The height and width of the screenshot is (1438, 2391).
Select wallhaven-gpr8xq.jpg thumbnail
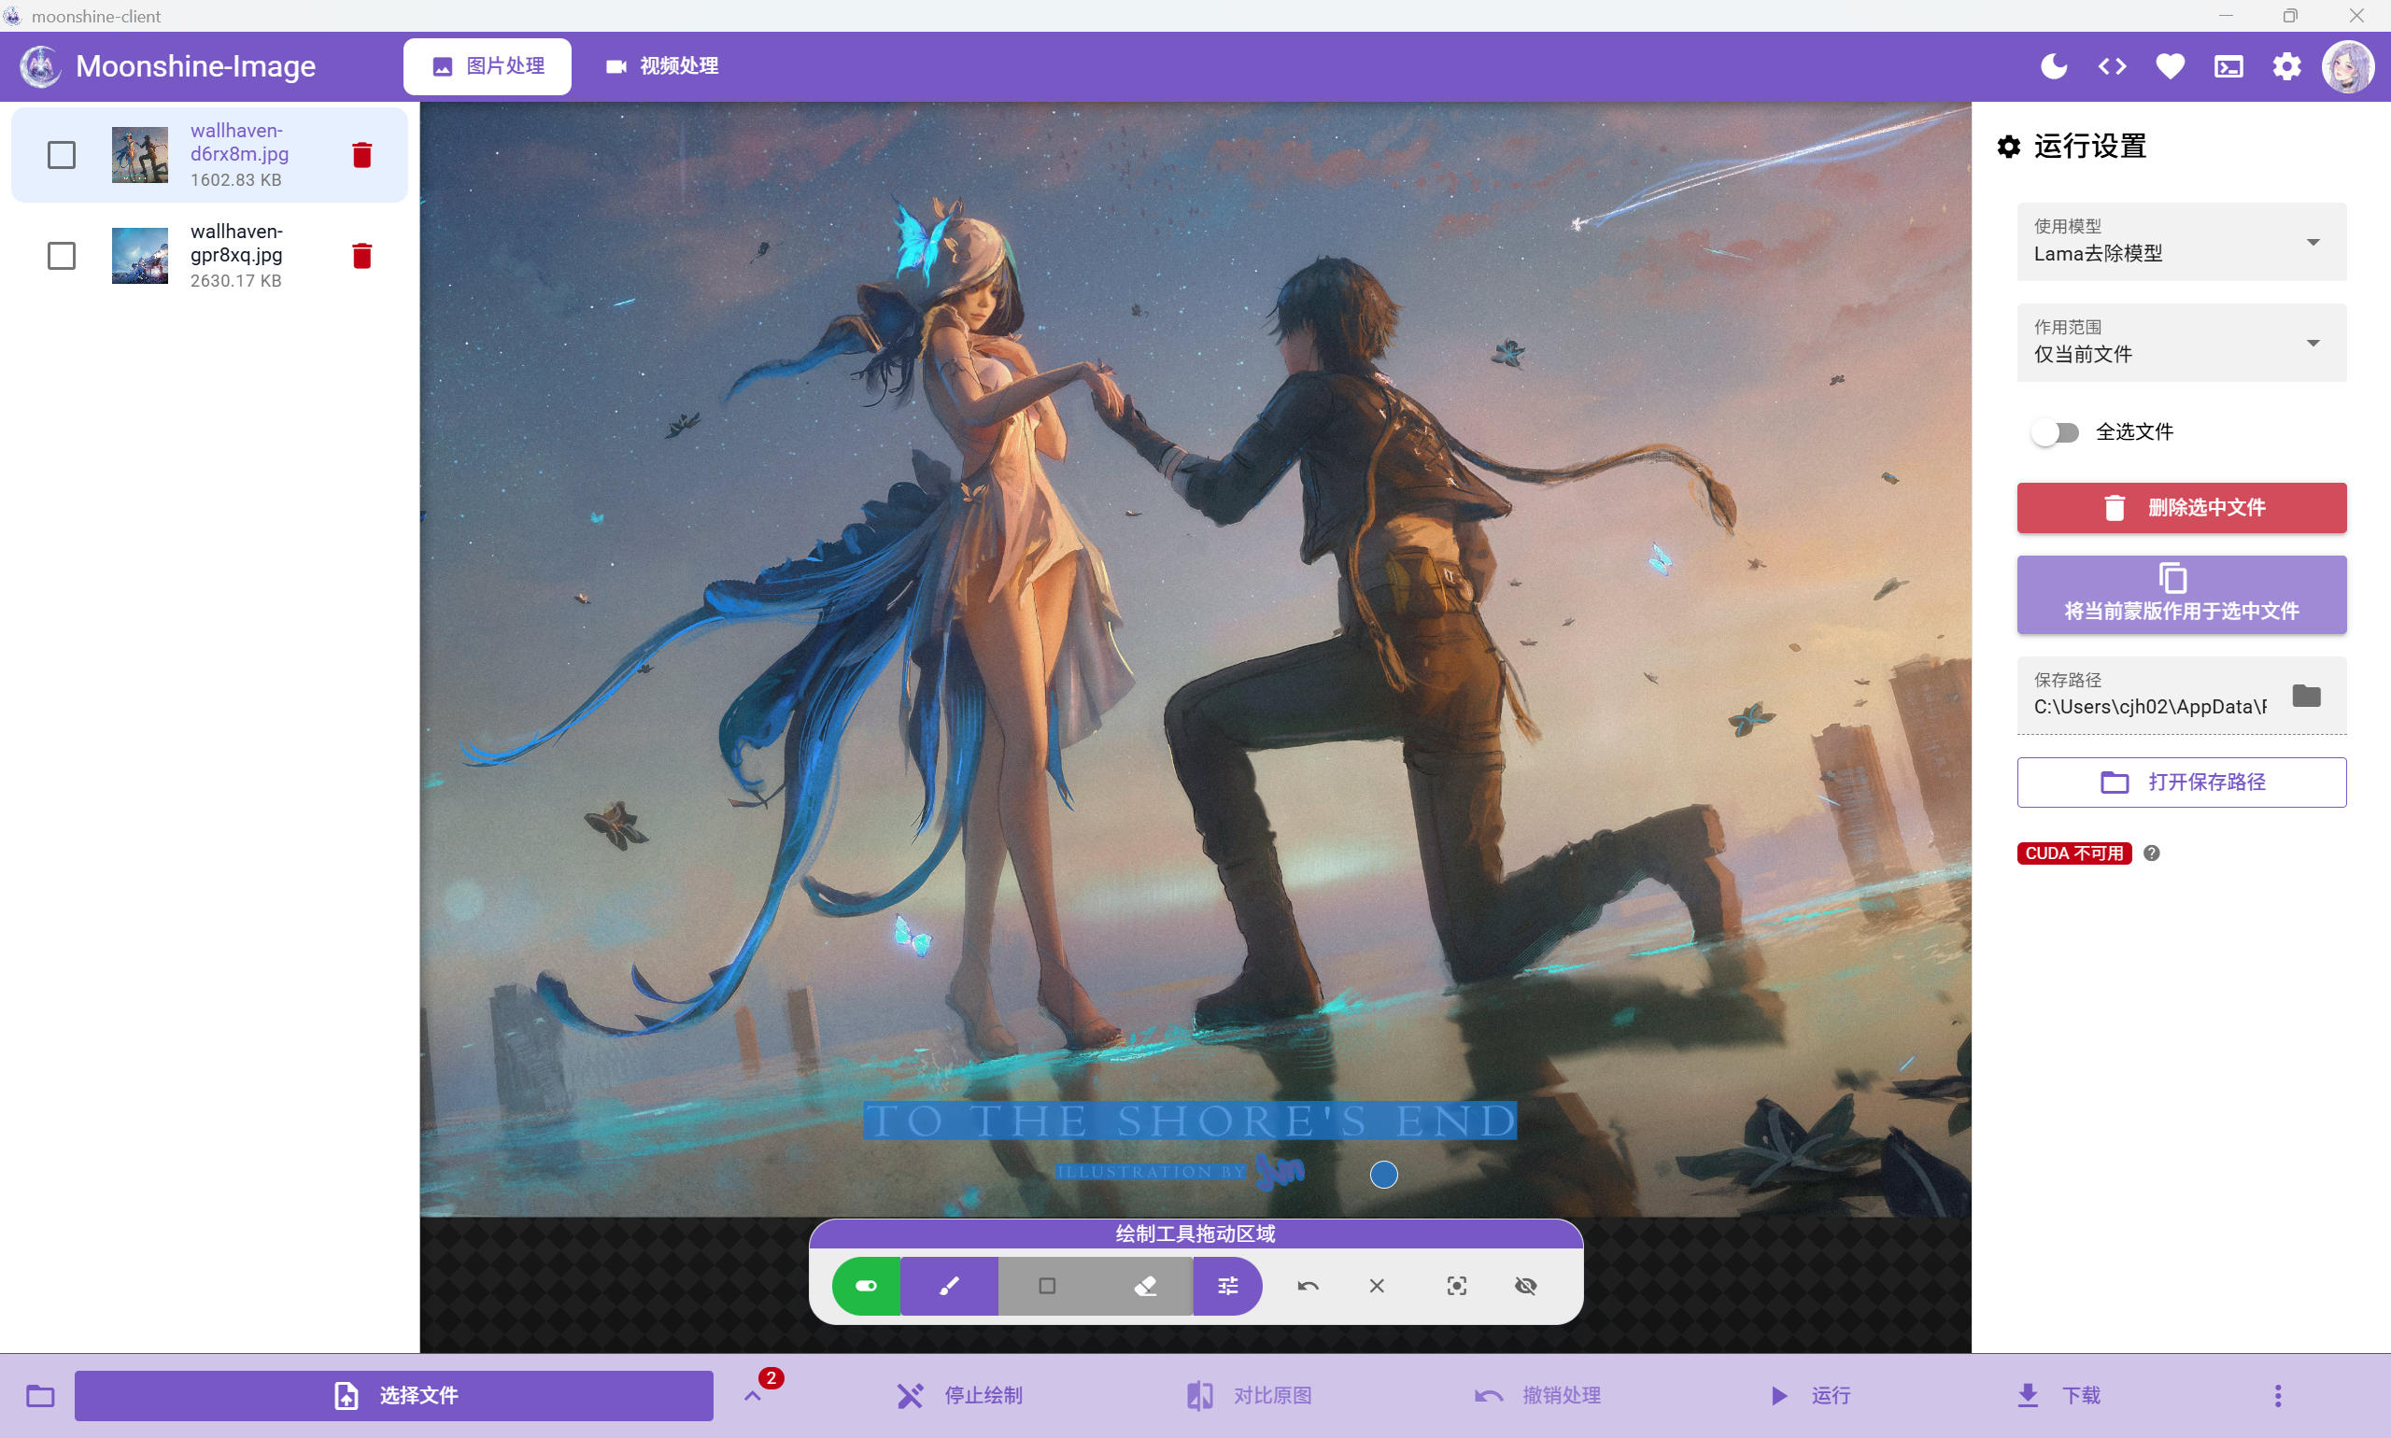click(139, 256)
